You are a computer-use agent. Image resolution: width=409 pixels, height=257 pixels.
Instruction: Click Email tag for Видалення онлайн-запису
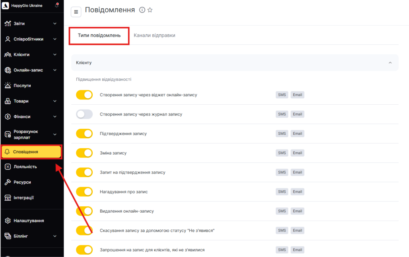coord(297,211)
